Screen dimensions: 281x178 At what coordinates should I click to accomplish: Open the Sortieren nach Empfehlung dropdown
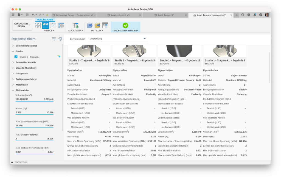pos(117,39)
